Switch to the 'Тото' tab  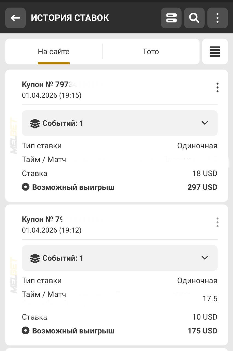coord(151,52)
